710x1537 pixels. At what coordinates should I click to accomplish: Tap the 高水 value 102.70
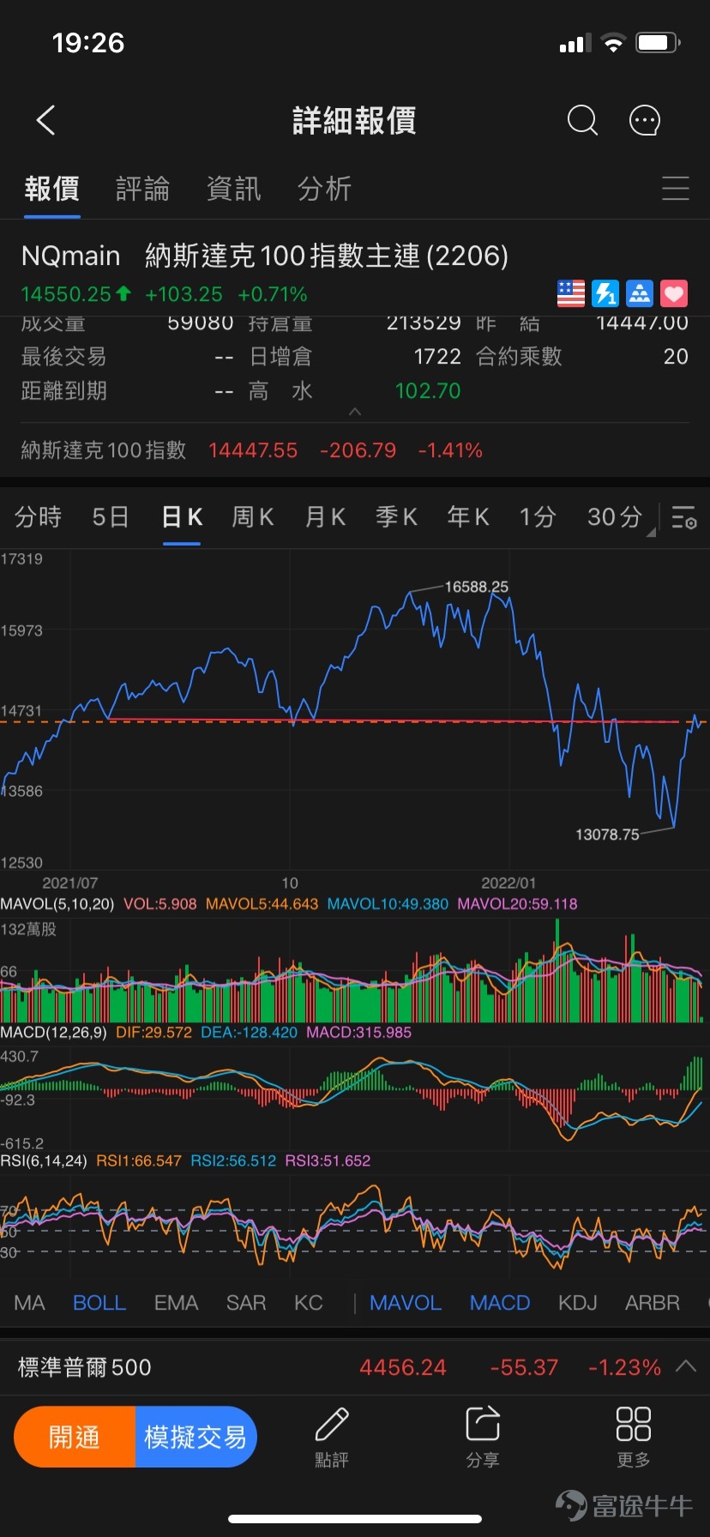(428, 391)
